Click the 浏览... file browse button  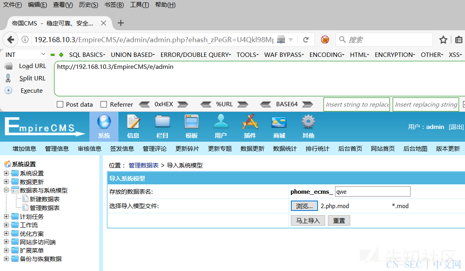click(x=304, y=206)
